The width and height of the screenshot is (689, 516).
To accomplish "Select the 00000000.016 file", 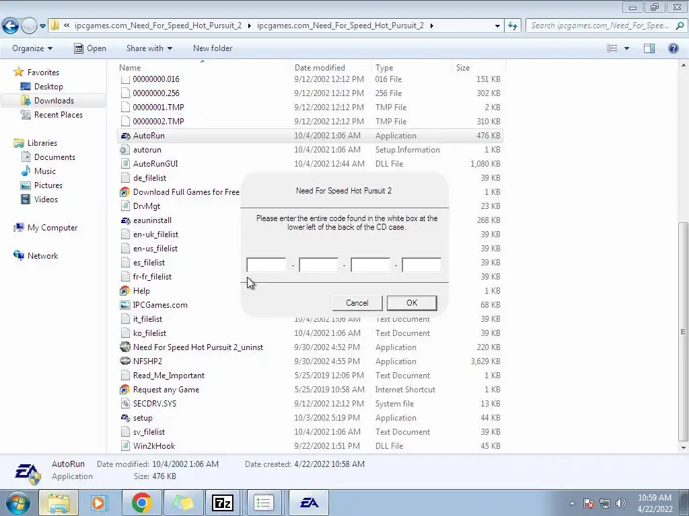I will click(x=156, y=79).
